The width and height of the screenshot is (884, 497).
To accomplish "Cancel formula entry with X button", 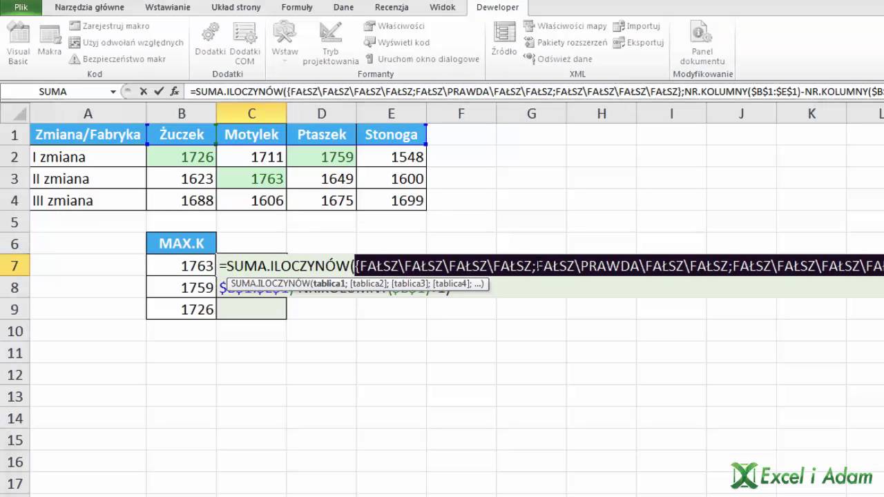I will 144,91.
